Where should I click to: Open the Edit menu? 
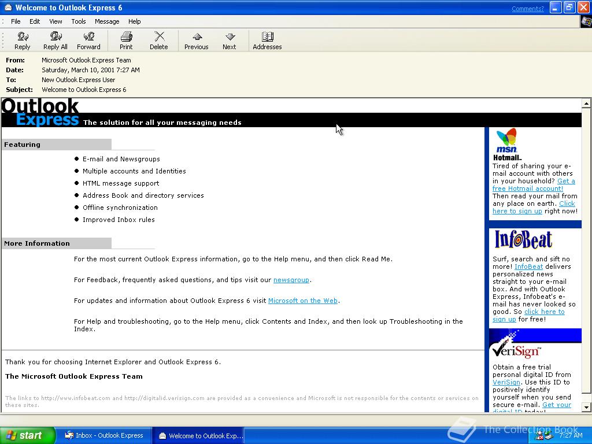pos(35,21)
